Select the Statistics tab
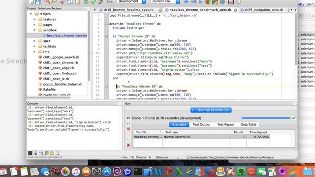The width and height of the screenshot is (315, 177). (x=179, y=124)
